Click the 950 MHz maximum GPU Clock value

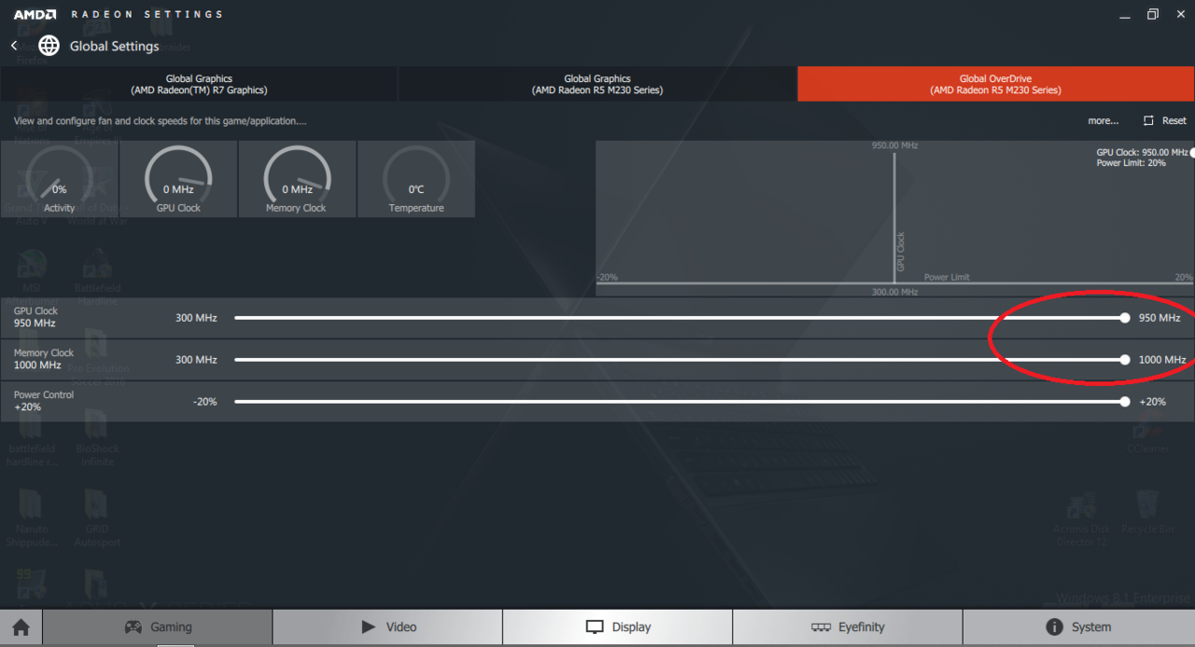(1160, 318)
